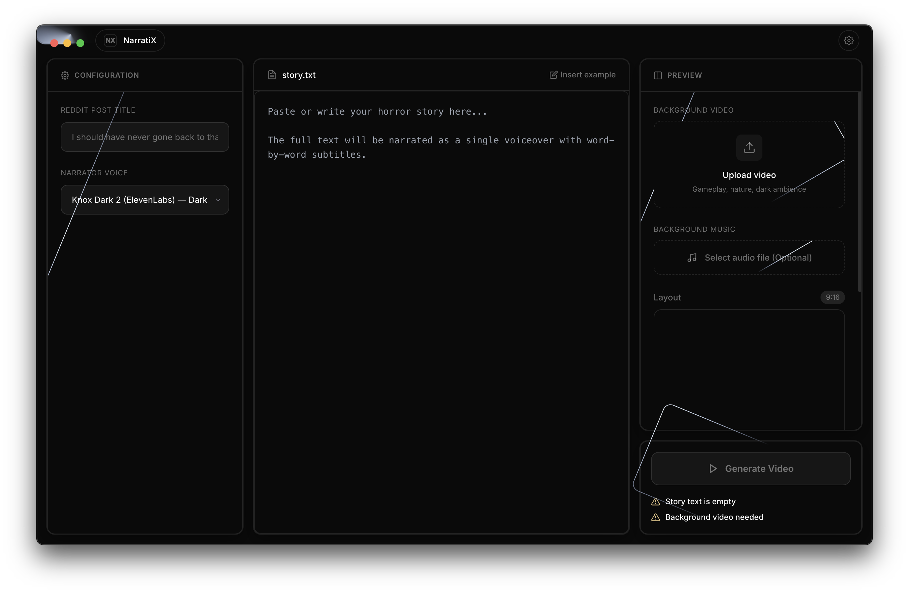
Task: Click the NX logo badge
Action: 110,40
